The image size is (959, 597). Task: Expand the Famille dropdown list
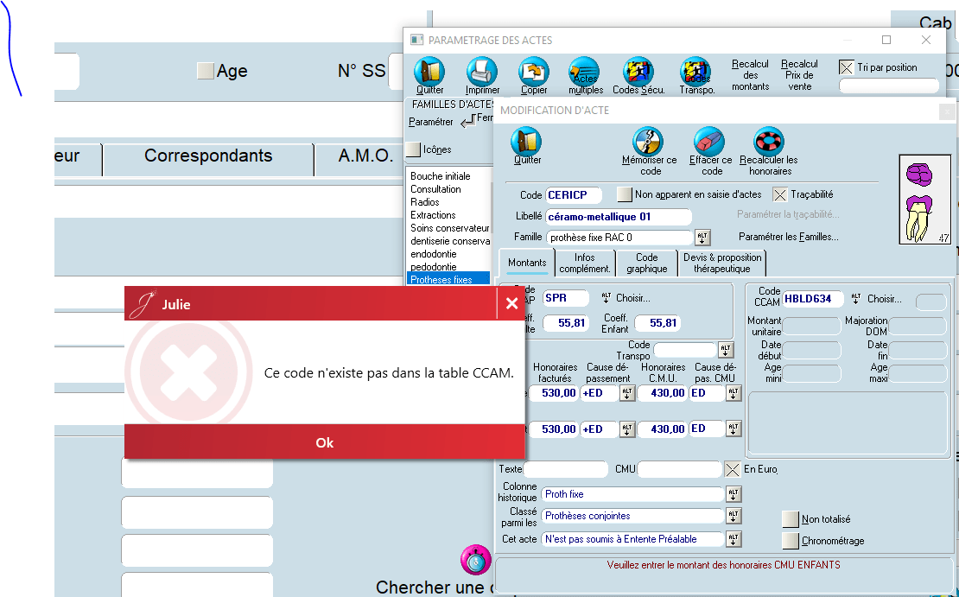pyautogui.click(x=702, y=238)
